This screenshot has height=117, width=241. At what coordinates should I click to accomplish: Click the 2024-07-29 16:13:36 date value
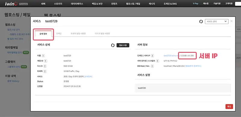(72, 86)
